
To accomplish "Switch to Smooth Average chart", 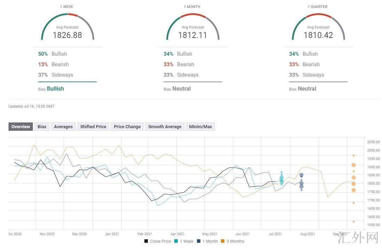I will (x=165, y=127).
